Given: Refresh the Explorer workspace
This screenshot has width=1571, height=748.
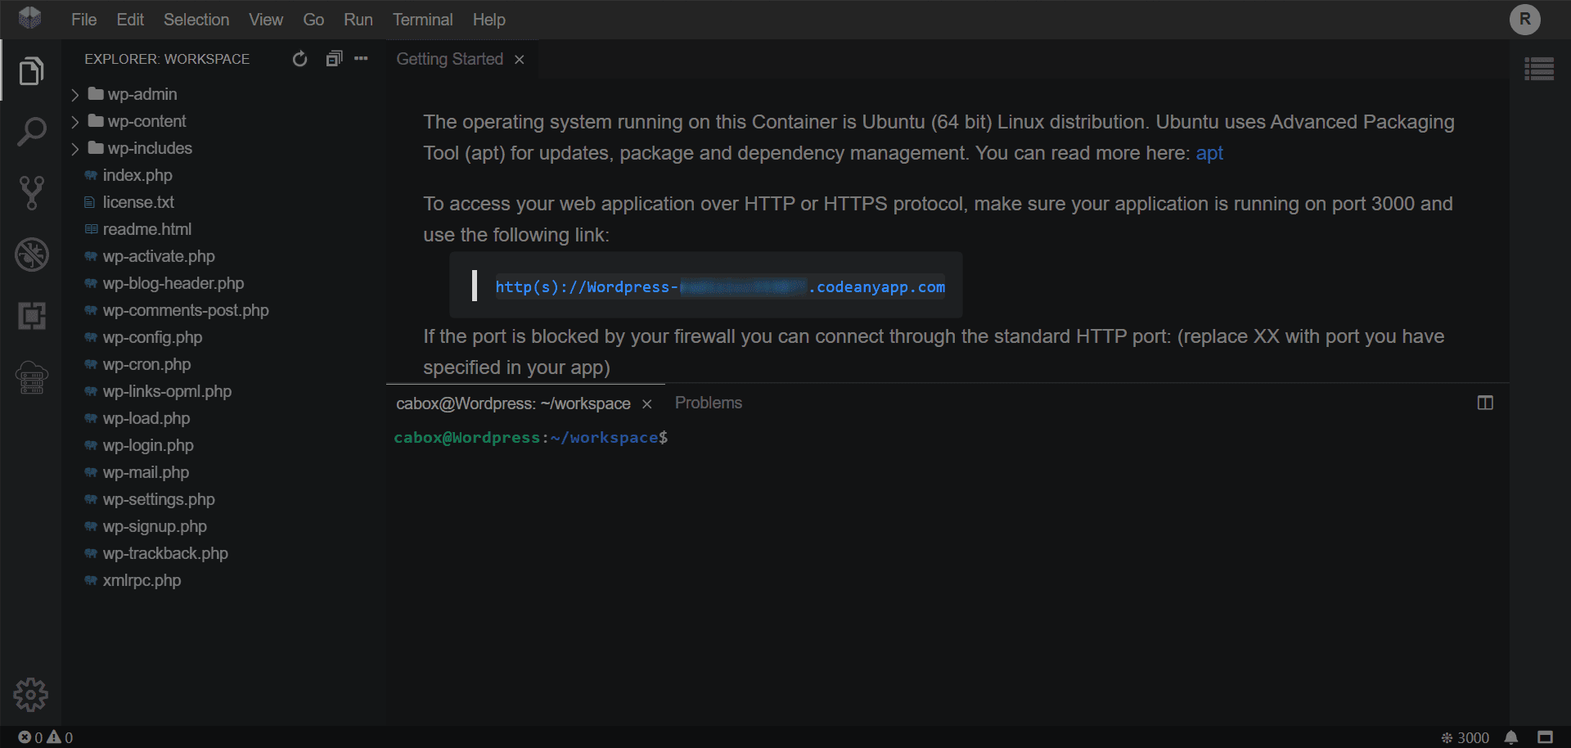Looking at the screenshot, I should click(x=299, y=59).
